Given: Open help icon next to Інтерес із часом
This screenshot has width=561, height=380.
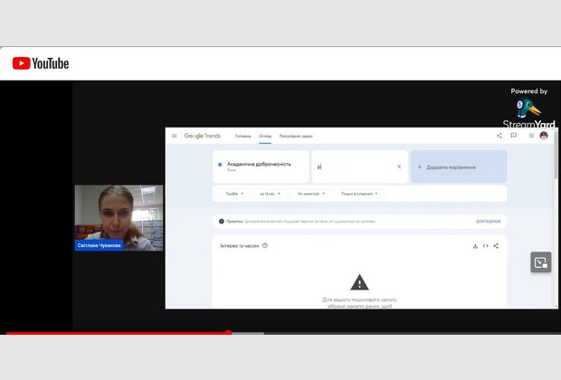Looking at the screenshot, I should tap(265, 245).
